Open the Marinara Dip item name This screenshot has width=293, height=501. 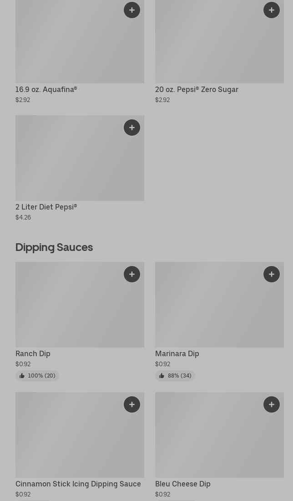tap(177, 353)
